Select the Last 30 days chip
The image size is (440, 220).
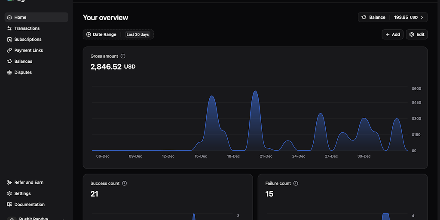pos(137,34)
